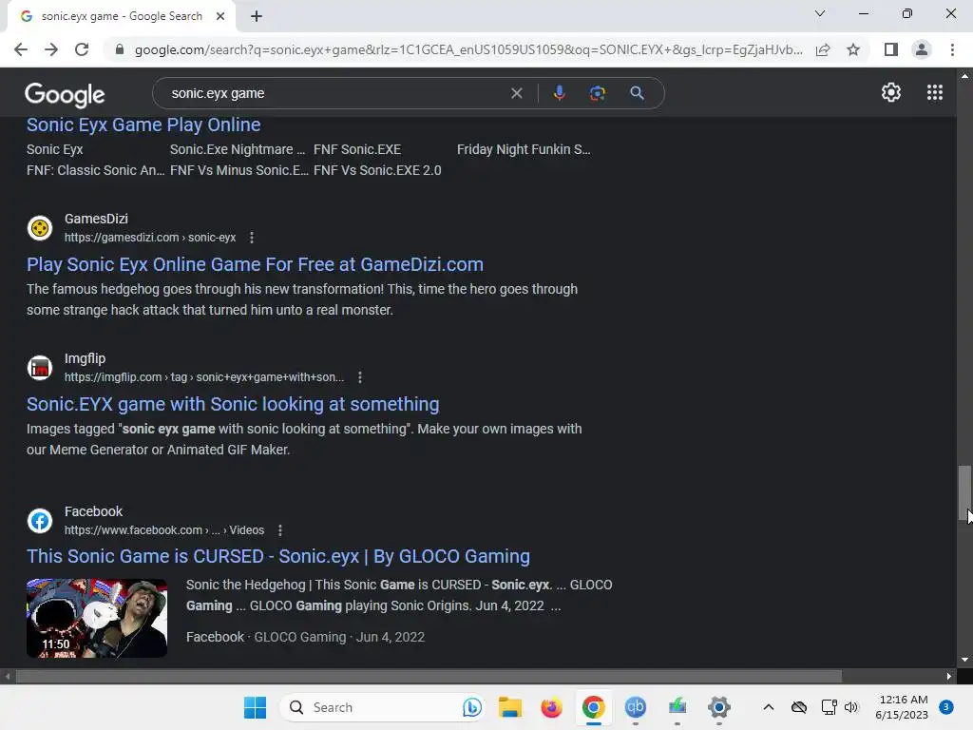Open FNF: Classic Sonic An... sitelink
The height and width of the screenshot is (730, 973).
pos(96,170)
